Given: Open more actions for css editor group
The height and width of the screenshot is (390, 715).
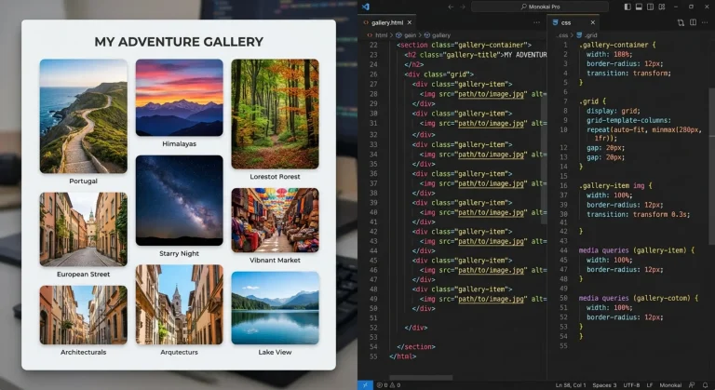Looking at the screenshot, I should (707, 22).
